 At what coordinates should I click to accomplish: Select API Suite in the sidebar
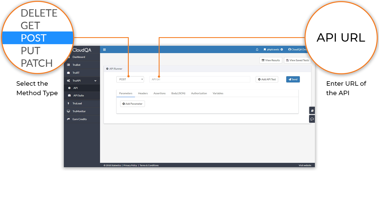pyautogui.click(x=82, y=95)
